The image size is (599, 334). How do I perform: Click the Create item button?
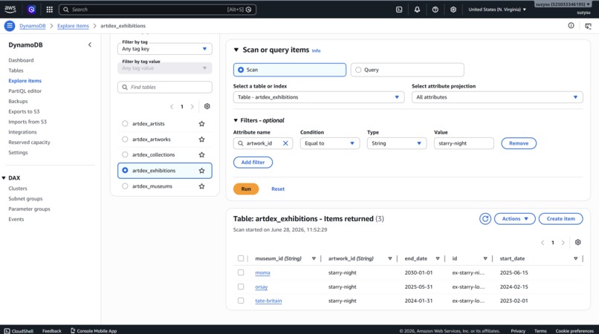(560, 219)
